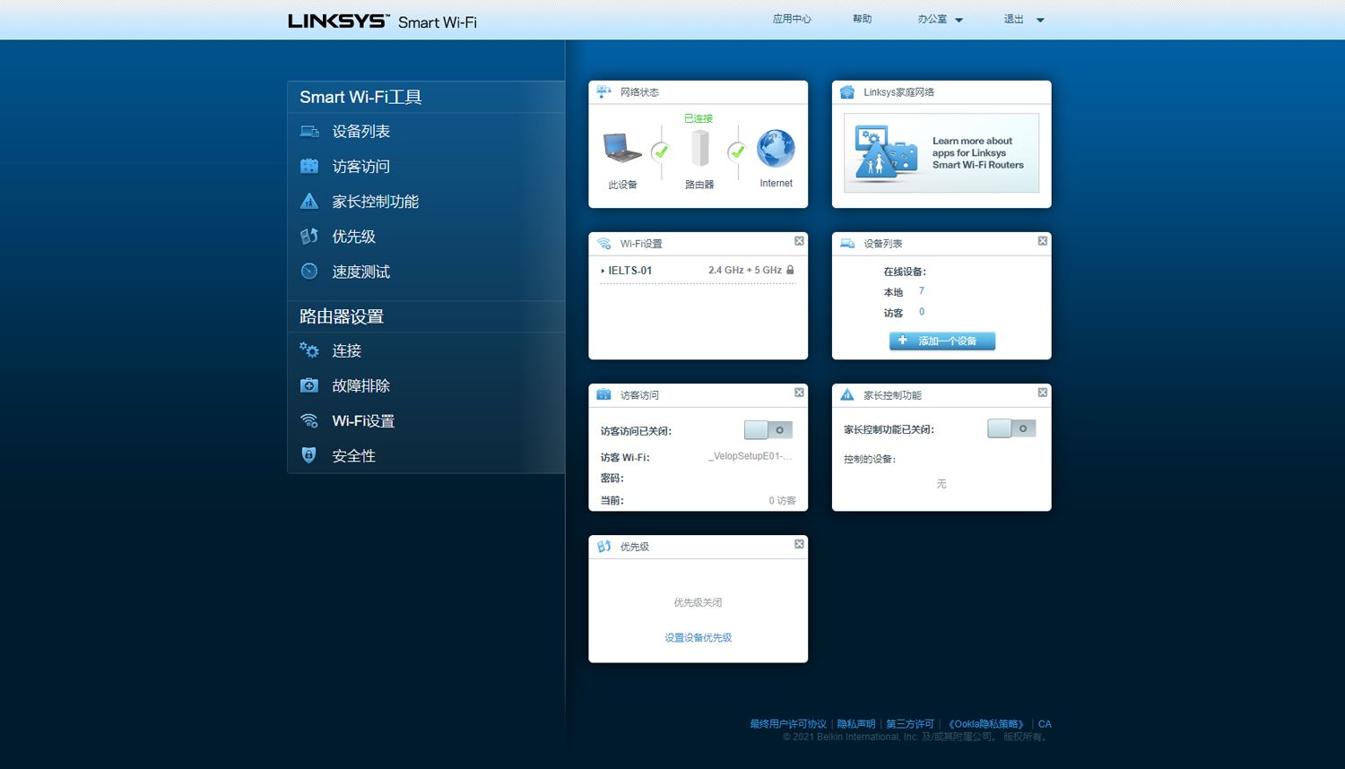The image size is (1345, 769).
Task: Click the 已连接 connected status text
Action: 699,118
